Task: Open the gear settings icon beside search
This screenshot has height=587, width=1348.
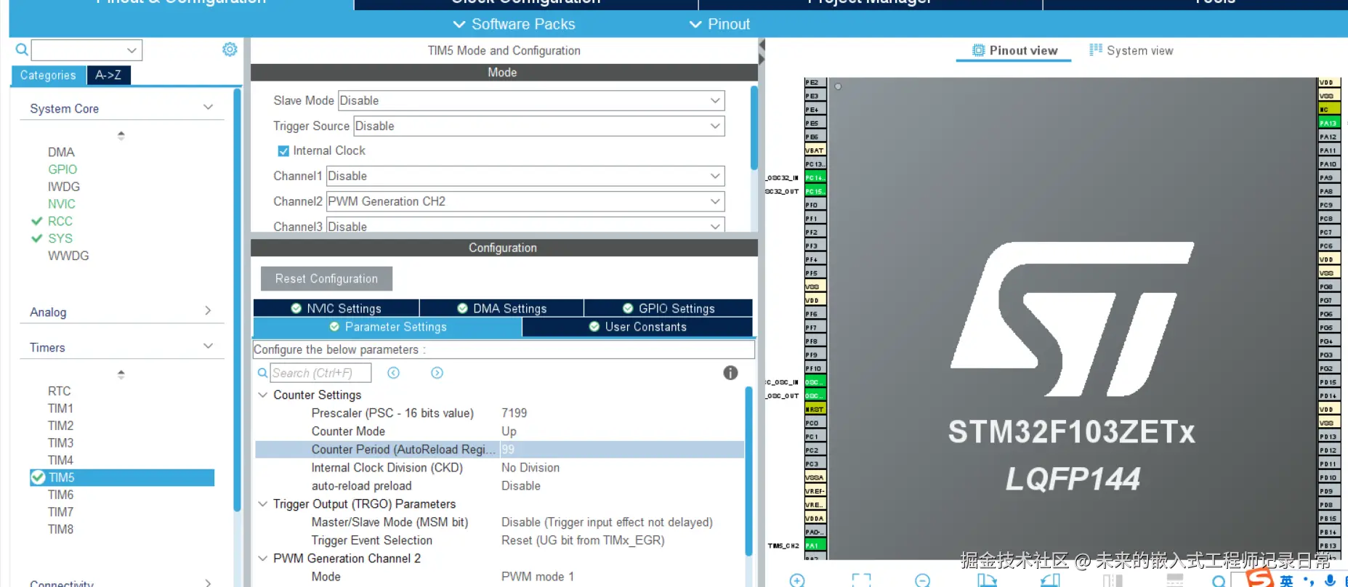Action: (230, 49)
